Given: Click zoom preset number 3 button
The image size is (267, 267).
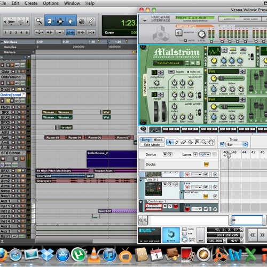Looking at the screenshot, I should point(16,33).
